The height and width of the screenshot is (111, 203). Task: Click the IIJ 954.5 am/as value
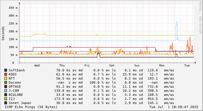pos(153,99)
